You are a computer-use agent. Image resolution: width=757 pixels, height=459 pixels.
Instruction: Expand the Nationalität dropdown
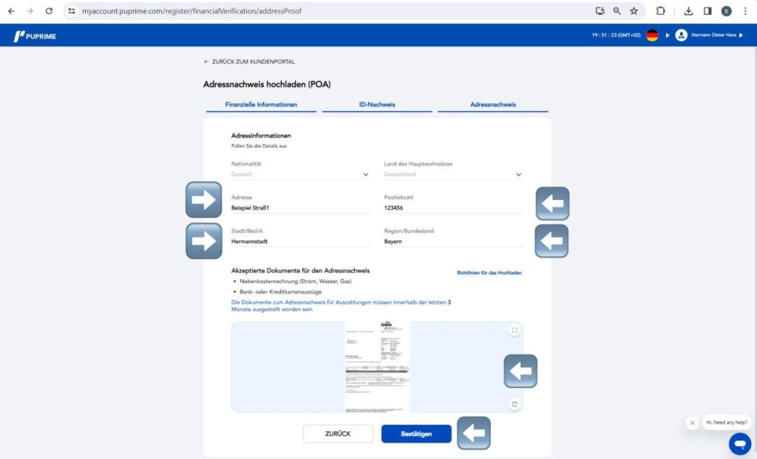(x=365, y=175)
